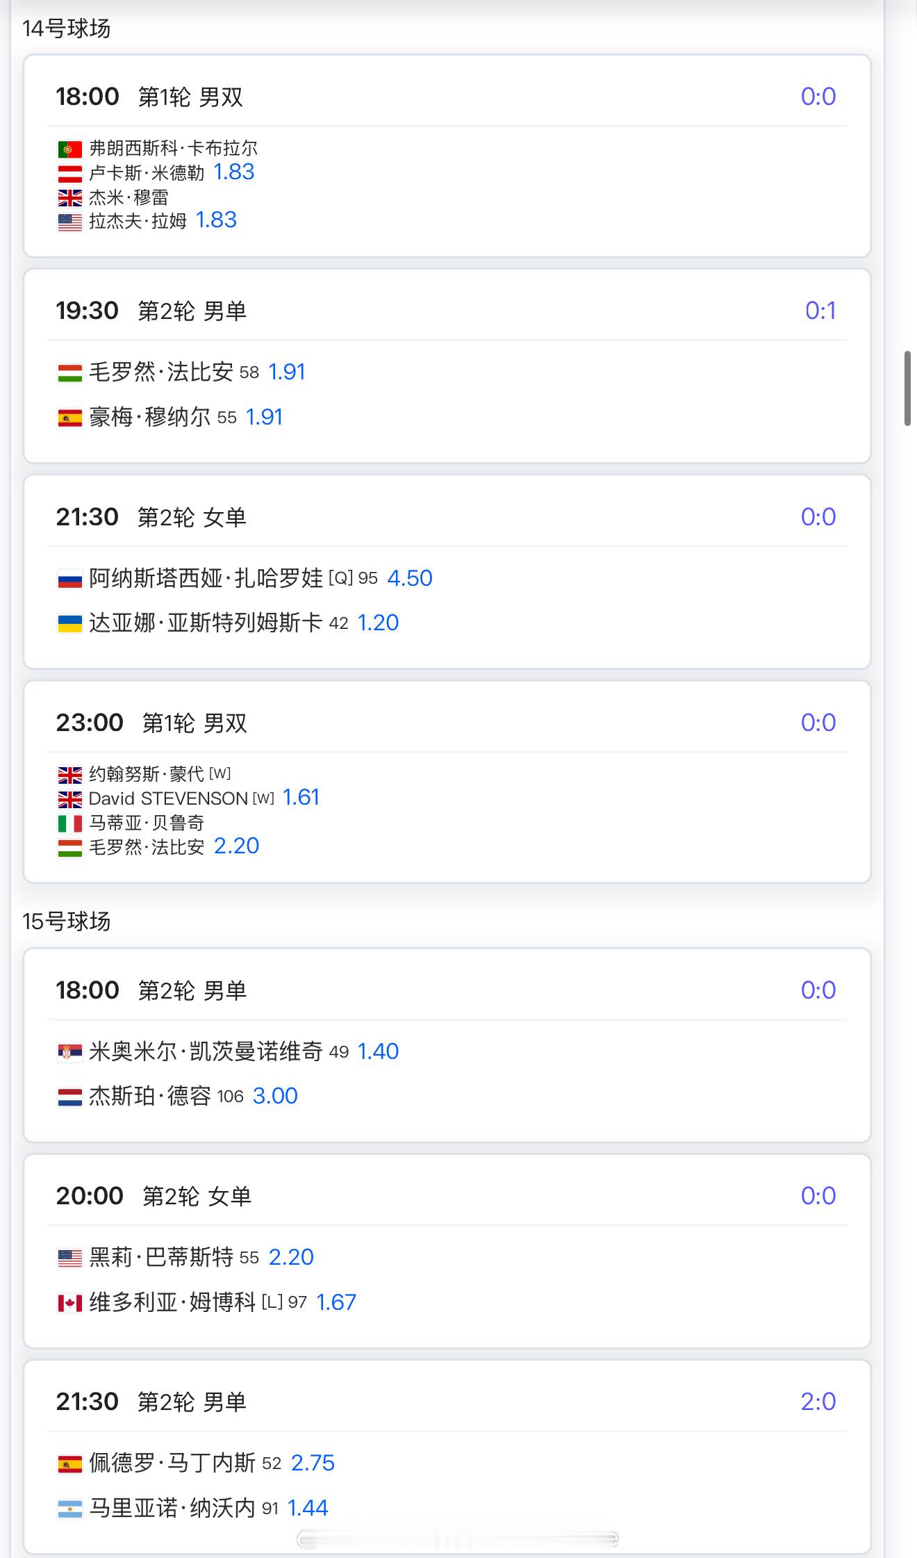Click Portugal flag next to 弗朗西斯科·卡布拉尔
This screenshot has height=1558, width=917.
click(70, 149)
